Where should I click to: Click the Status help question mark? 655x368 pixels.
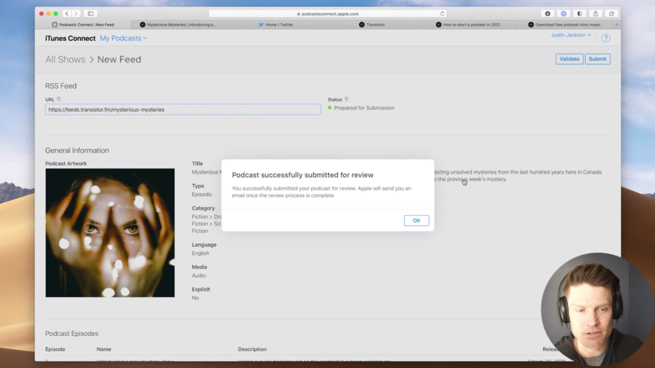[x=346, y=99]
